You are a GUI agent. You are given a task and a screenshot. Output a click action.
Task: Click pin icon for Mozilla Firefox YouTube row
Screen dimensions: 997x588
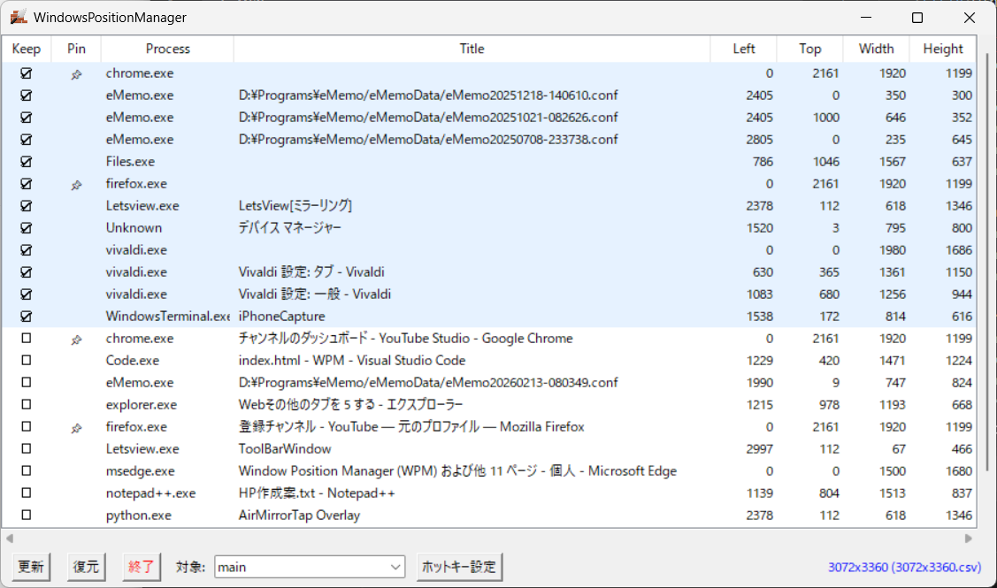[76, 428]
